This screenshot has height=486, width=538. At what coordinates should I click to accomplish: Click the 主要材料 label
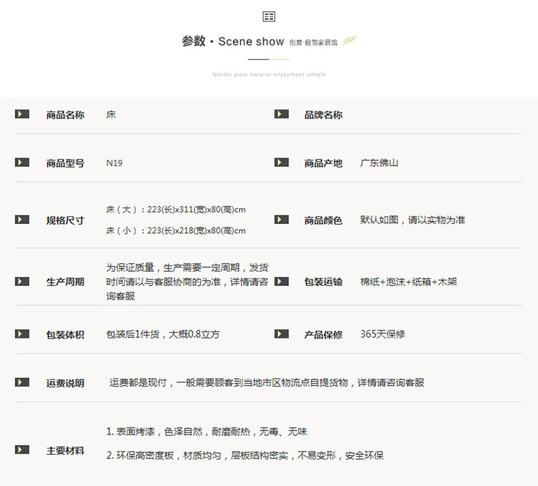[x=65, y=451]
